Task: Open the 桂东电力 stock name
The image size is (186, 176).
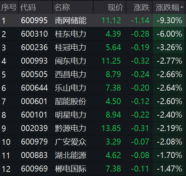Action: point(70,34)
